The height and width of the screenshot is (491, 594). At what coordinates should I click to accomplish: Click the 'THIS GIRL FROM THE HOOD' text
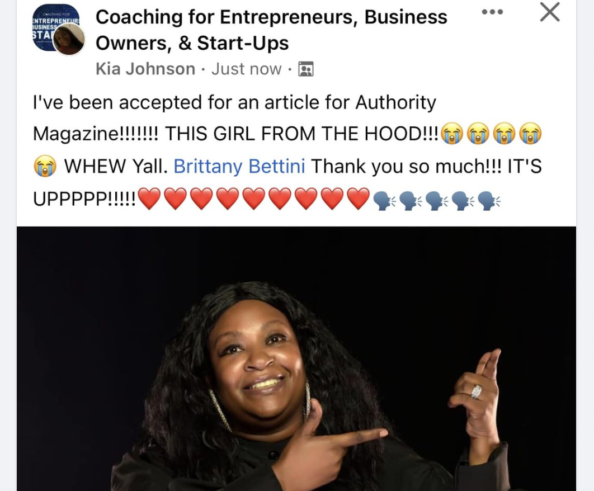[302, 134]
